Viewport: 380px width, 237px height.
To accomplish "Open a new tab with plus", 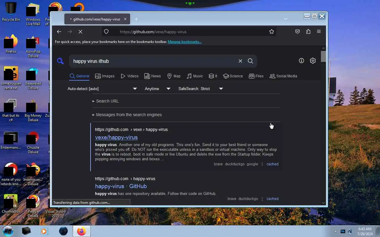I will pos(136,19).
